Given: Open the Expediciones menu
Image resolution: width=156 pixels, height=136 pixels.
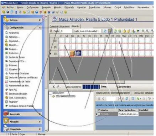Looking at the screenshot, I should tap(94, 7).
